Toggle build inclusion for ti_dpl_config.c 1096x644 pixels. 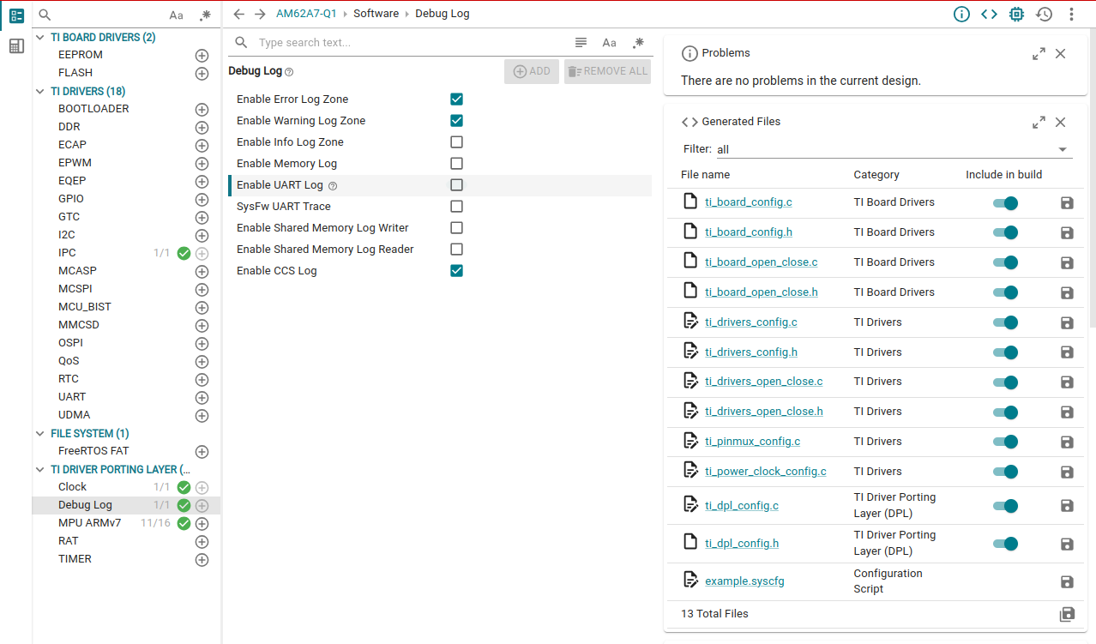coord(1005,506)
